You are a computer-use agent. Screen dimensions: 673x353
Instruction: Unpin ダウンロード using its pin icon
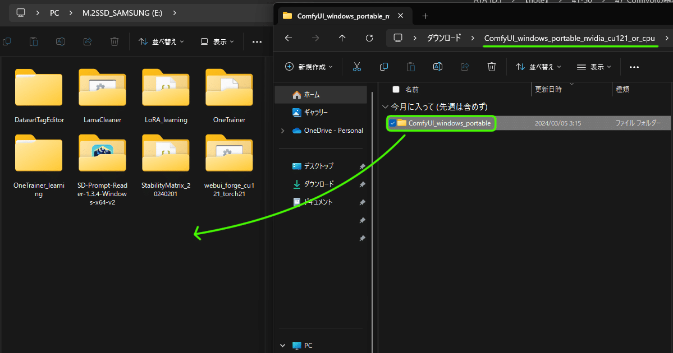[362, 184]
